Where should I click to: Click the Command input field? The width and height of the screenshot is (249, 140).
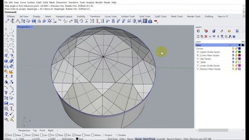[129, 12]
